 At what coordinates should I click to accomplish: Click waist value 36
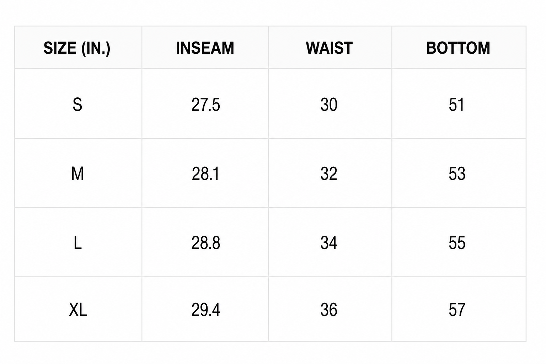pos(329,310)
